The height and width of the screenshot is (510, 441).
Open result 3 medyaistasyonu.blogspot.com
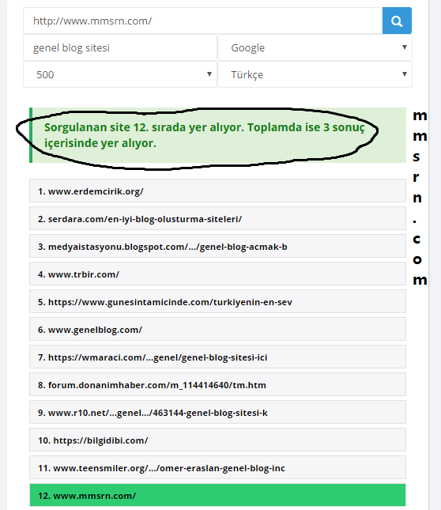click(218, 246)
